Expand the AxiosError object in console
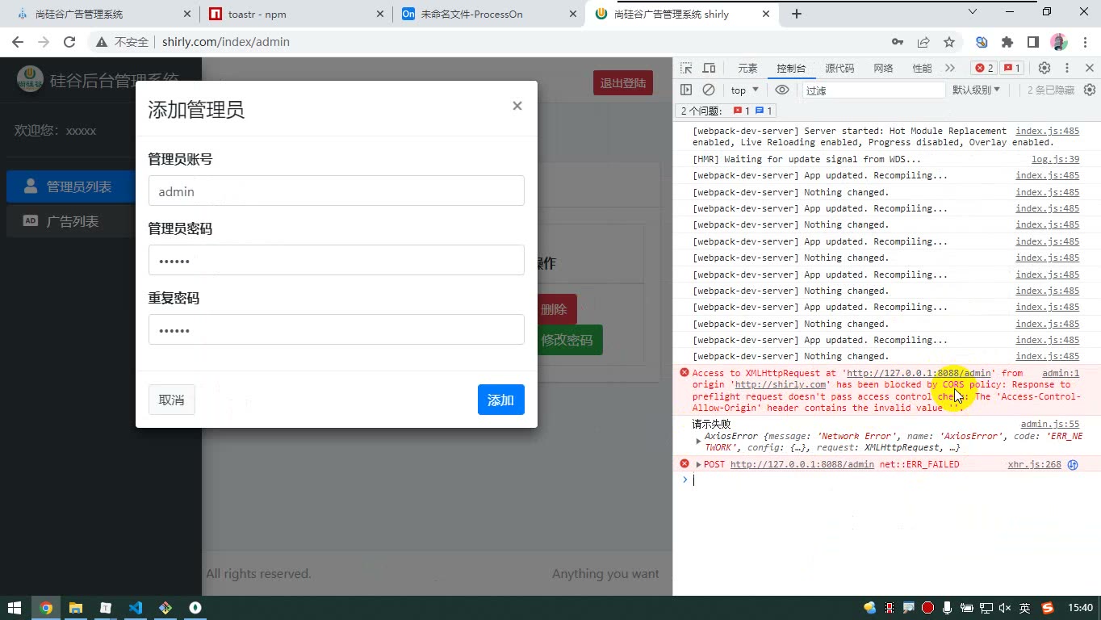 [698, 442]
